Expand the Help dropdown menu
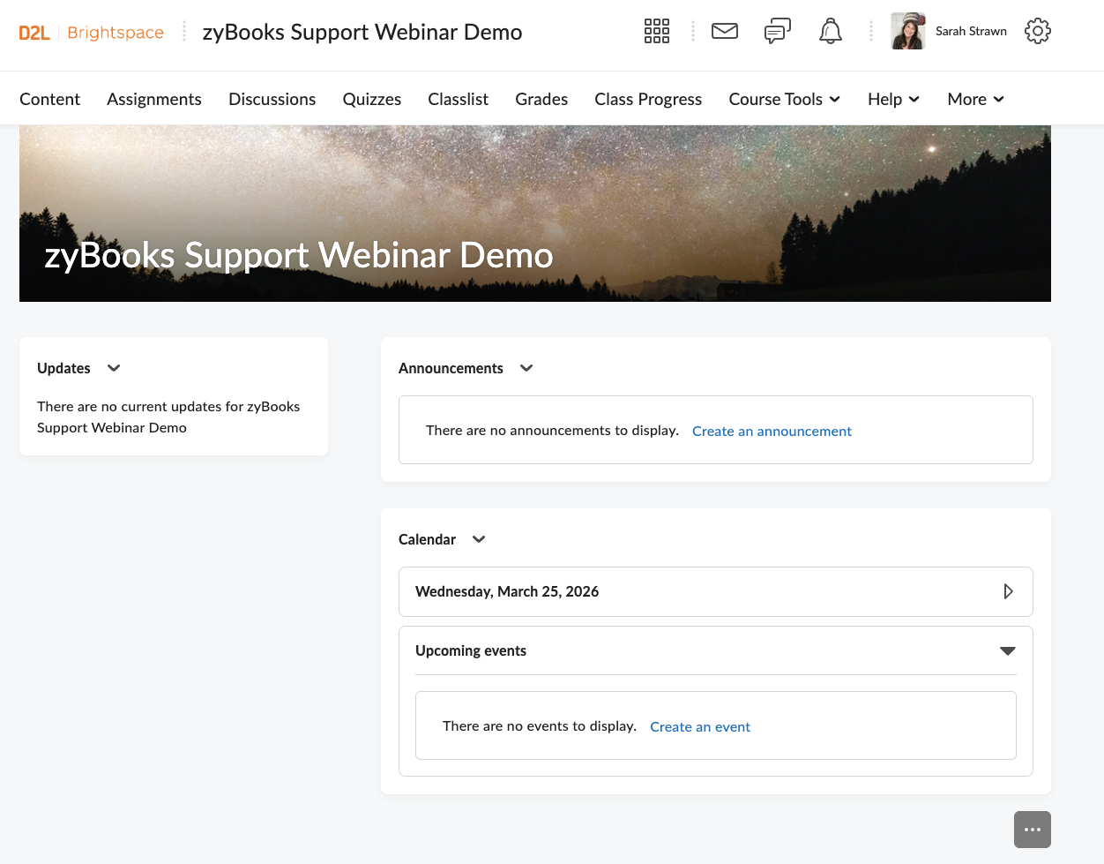 (894, 99)
